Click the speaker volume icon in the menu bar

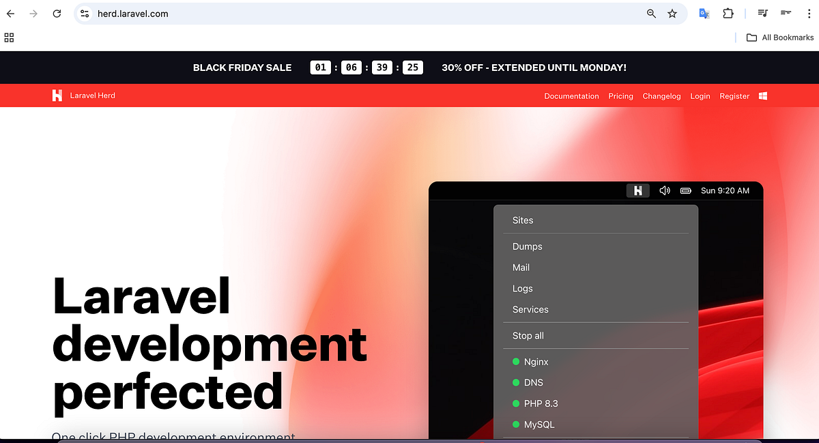tap(664, 190)
